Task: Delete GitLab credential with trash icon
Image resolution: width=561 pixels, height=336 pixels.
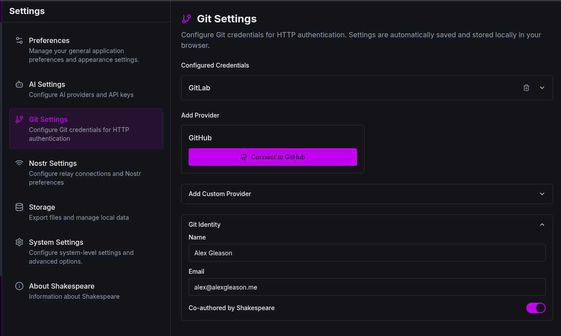Action: click(526, 88)
